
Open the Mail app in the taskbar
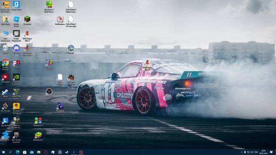31,152
